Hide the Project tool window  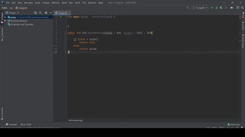(51, 13)
